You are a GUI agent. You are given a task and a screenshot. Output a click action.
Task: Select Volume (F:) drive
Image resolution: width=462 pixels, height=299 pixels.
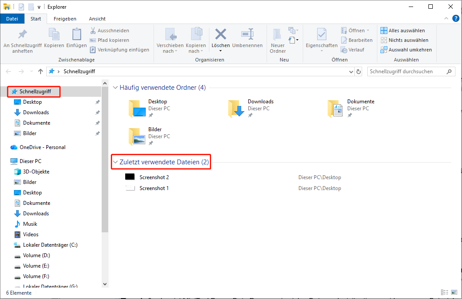click(36, 276)
